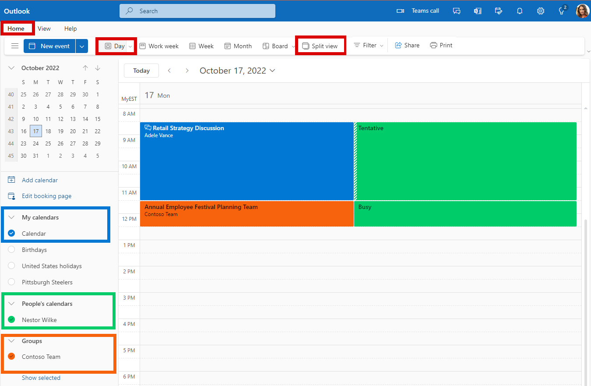Expand the ribbon chevron at far right
Screen dimensions: 591x386
588,52
